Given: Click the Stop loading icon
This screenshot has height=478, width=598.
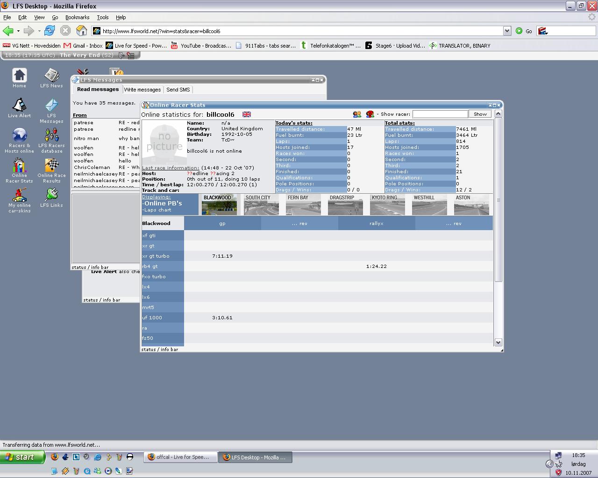Looking at the screenshot, I should [65, 31].
